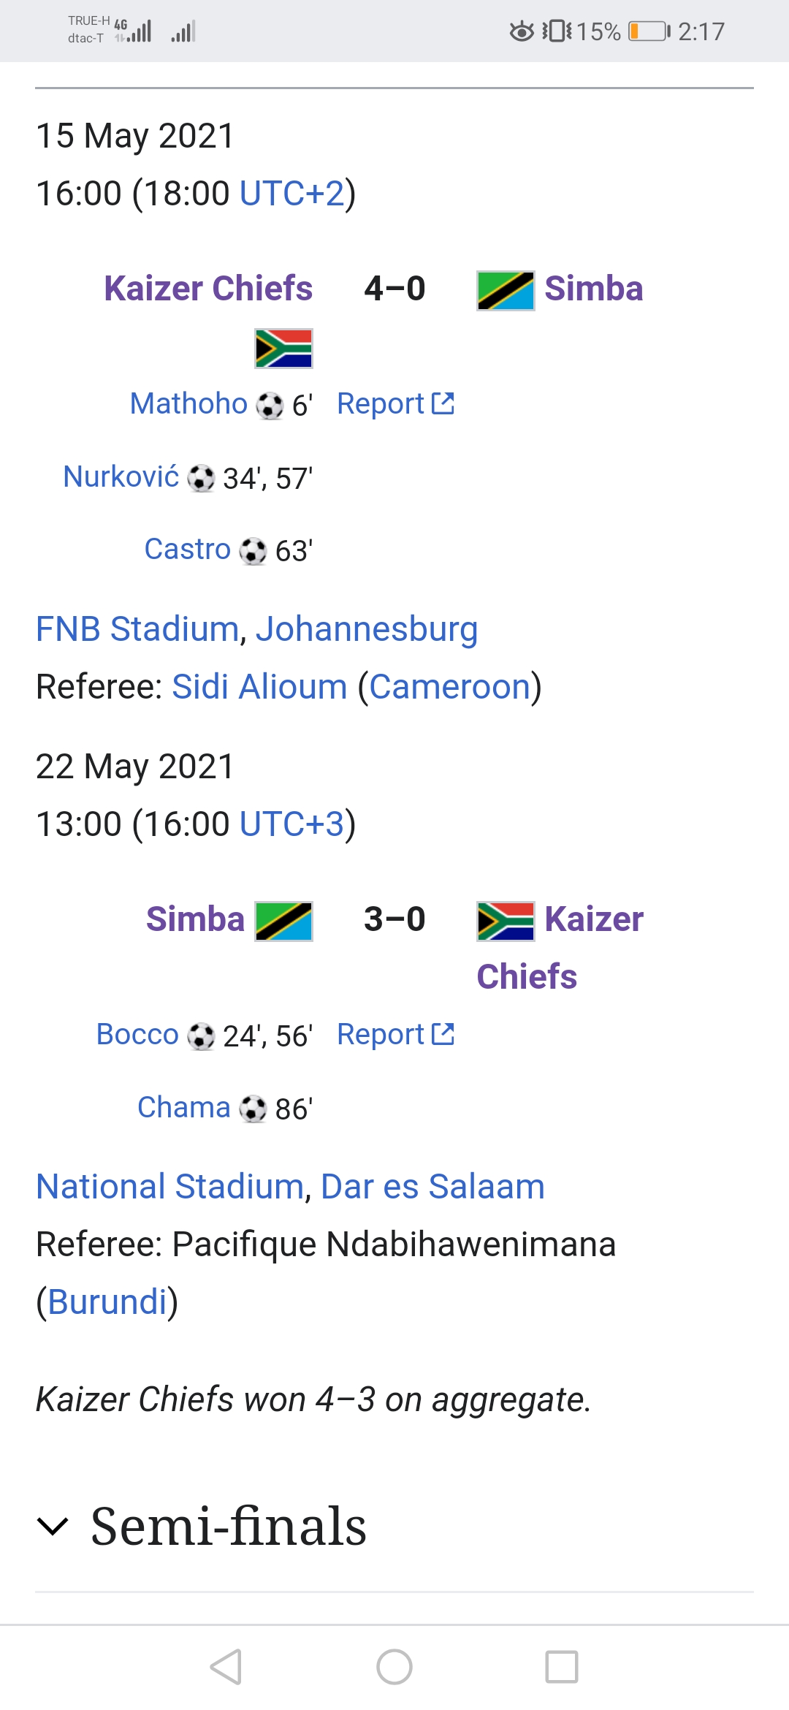Collapse the Semi-finals section chevron
Viewport: 789px width, 1710px height.
pos(53,1526)
